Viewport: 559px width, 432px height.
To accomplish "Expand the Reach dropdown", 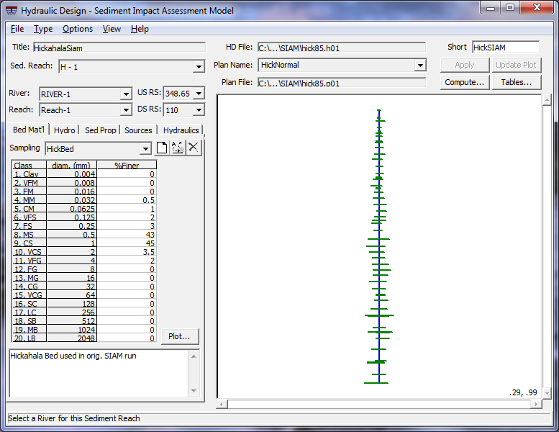I will [x=126, y=110].
